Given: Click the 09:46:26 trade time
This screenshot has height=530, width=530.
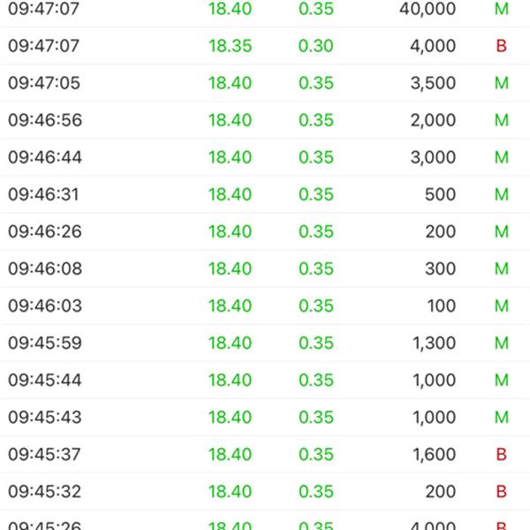Looking at the screenshot, I should [x=44, y=231].
